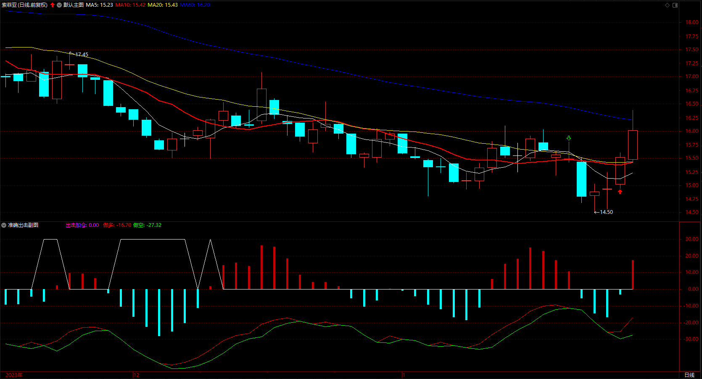Viewport: 702px width, 379px height.
Task: Click the red up-arrow buy signal marker
Action: tap(620, 192)
